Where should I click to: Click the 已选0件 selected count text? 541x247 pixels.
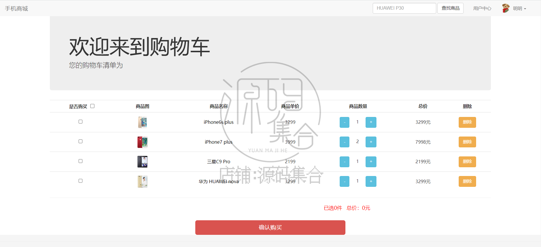(x=333, y=208)
